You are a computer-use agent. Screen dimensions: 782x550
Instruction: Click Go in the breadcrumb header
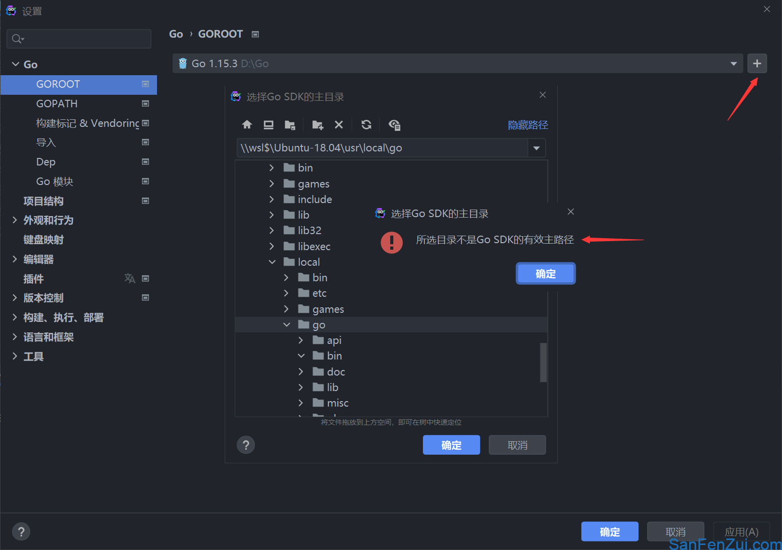tap(176, 34)
